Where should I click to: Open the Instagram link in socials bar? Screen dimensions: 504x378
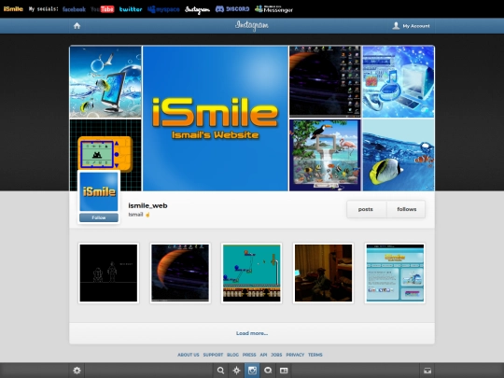coord(197,9)
